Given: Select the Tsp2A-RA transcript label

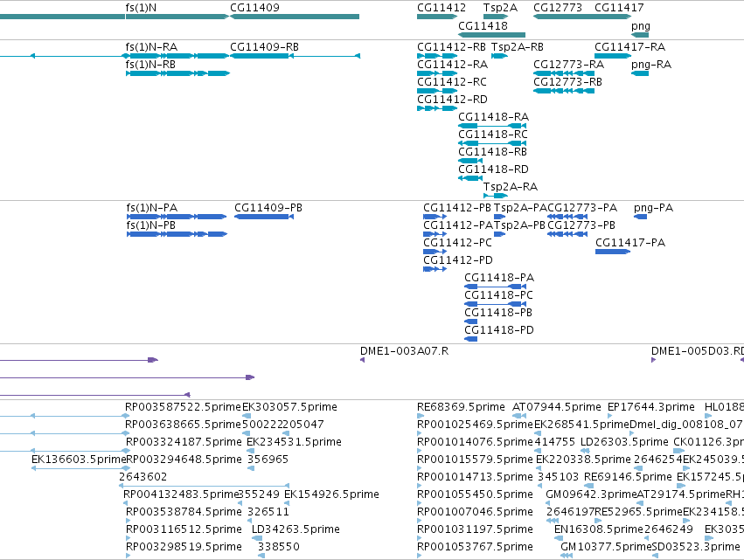Looking at the screenshot, I should (x=511, y=187).
